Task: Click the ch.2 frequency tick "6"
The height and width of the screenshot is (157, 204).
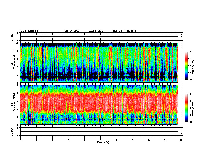Action: tap(18, 101)
